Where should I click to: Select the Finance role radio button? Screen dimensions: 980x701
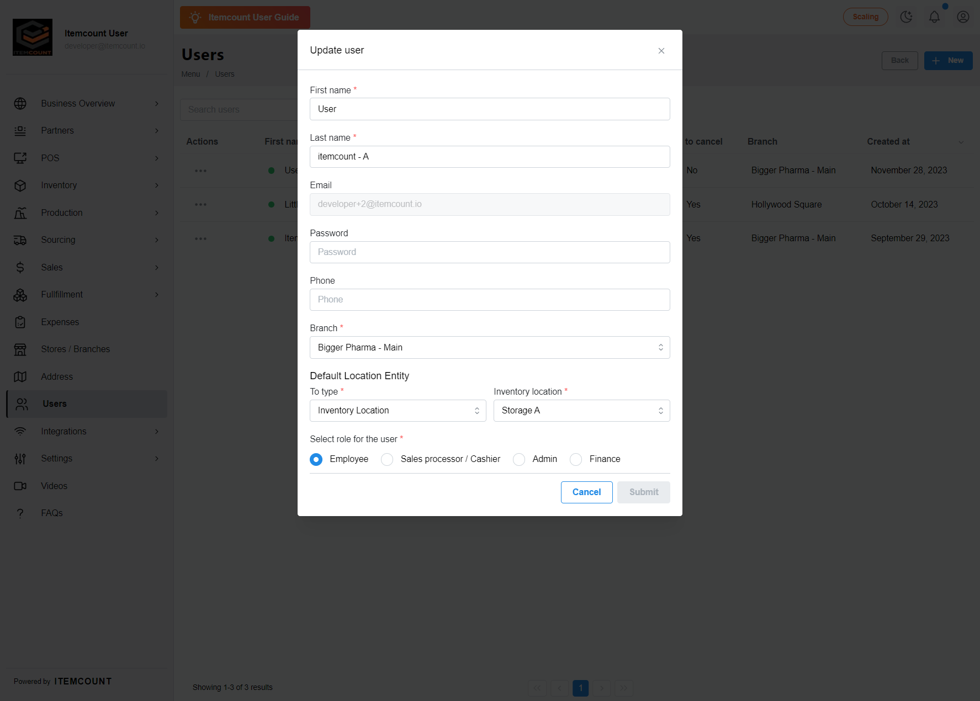(x=576, y=459)
